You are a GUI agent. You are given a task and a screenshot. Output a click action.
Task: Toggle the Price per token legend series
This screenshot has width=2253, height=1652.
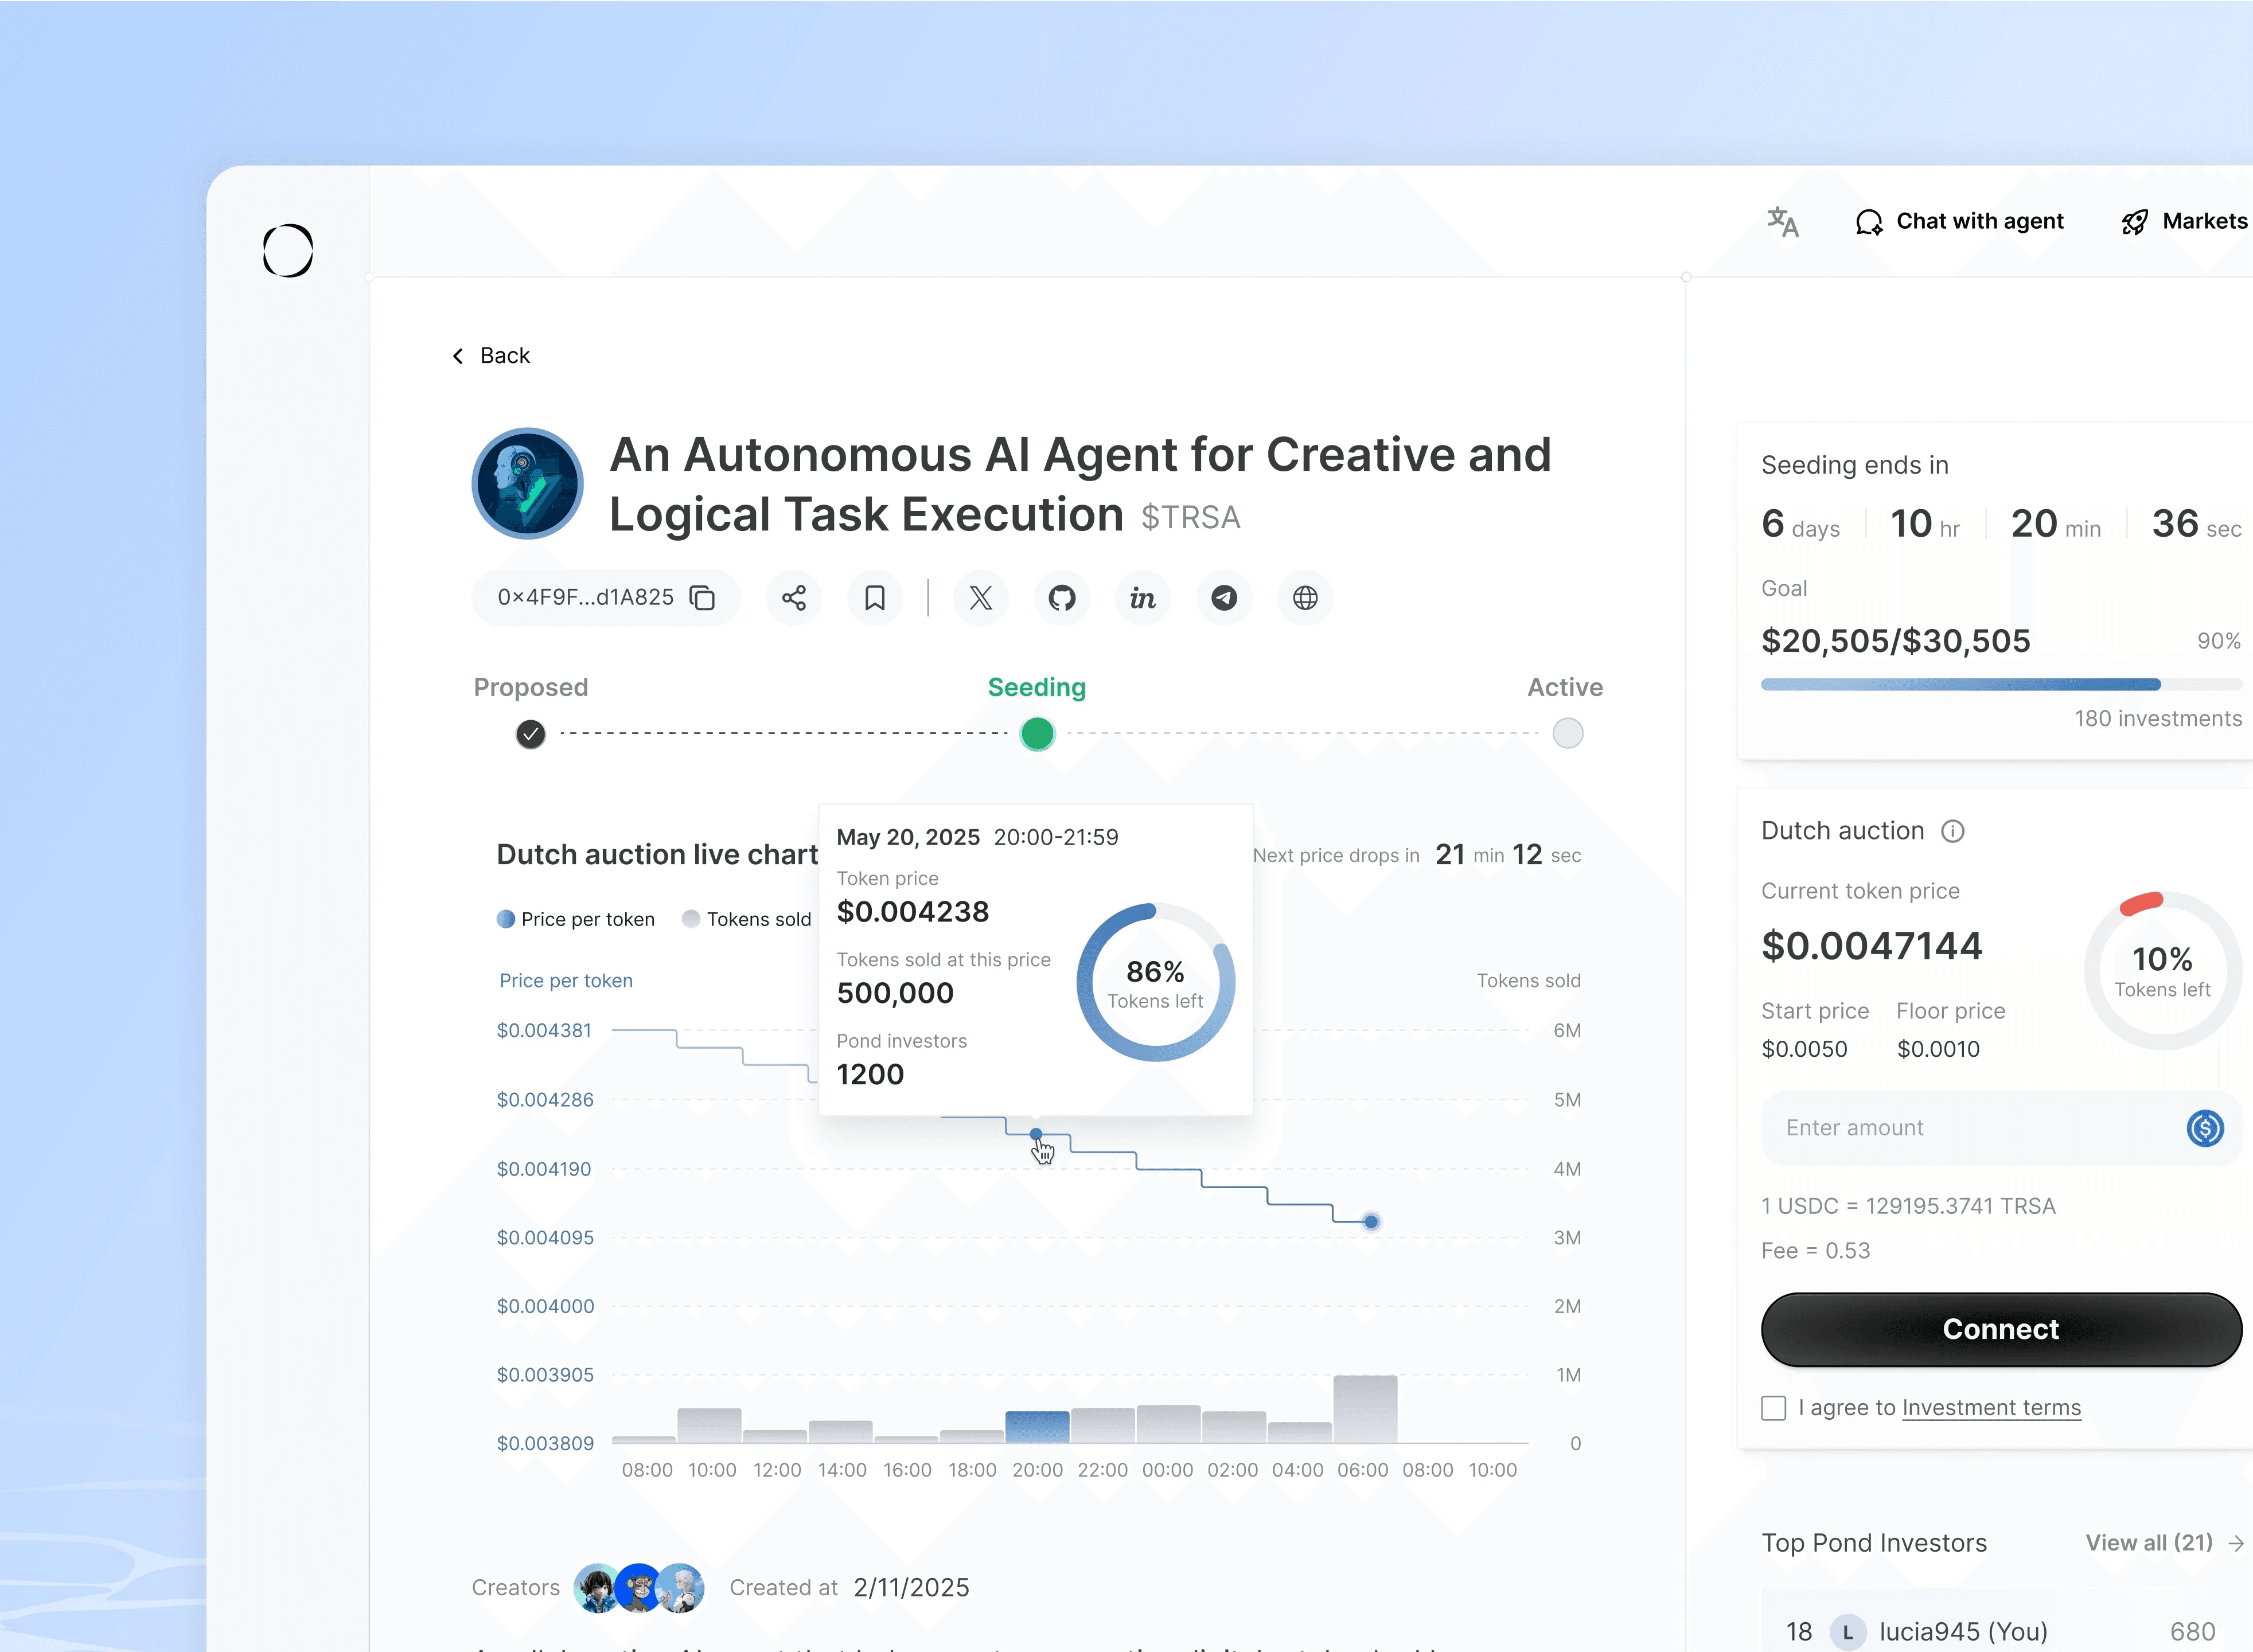pyautogui.click(x=576, y=919)
